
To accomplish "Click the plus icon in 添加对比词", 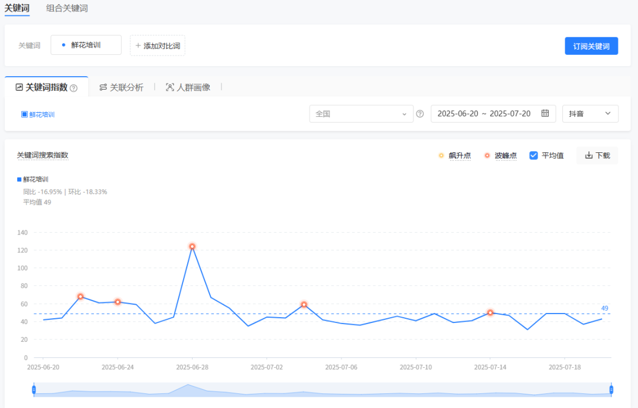I will pos(138,45).
